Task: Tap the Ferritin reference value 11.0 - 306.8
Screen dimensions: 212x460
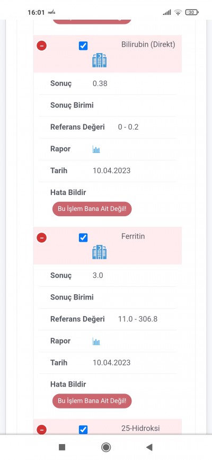Action: [x=138, y=319]
